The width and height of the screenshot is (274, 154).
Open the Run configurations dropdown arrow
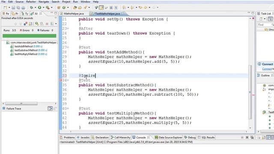[43, 8]
